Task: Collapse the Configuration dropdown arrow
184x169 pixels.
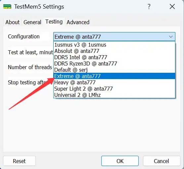Action: point(171,37)
